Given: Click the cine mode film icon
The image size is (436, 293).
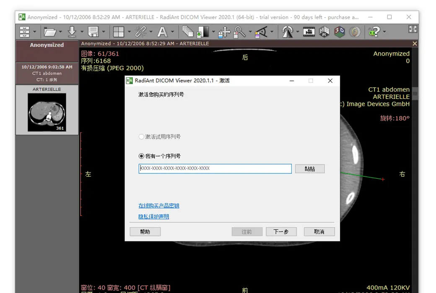Looking at the screenshot, I should (309, 32).
